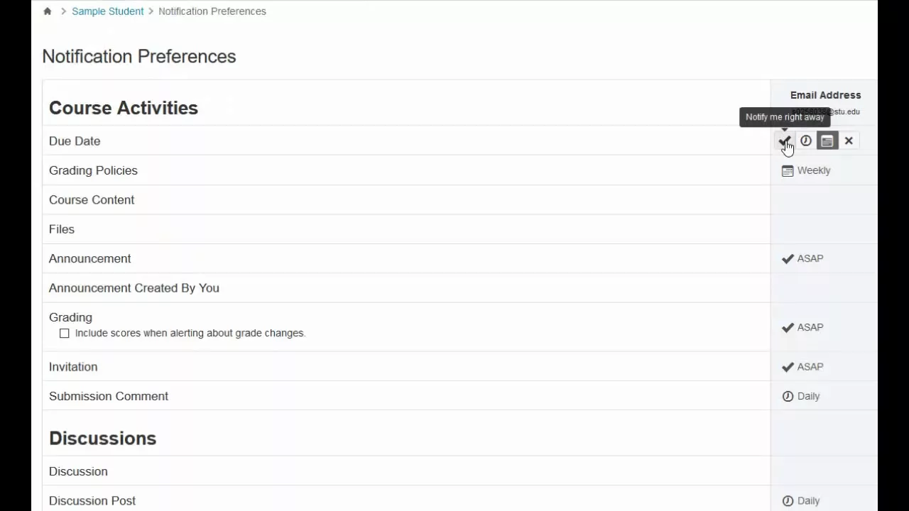909x511 pixels.
Task: Click the Home icon in the breadcrumb
Action: click(48, 11)
